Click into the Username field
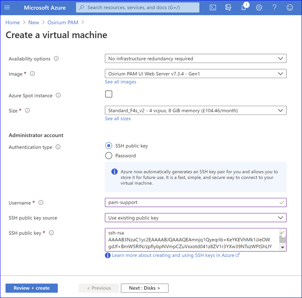 tap(196, 203)
